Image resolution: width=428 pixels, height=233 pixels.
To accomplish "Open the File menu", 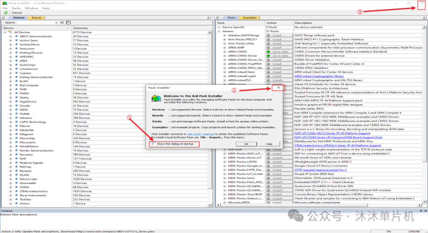I will coord(5,8).
